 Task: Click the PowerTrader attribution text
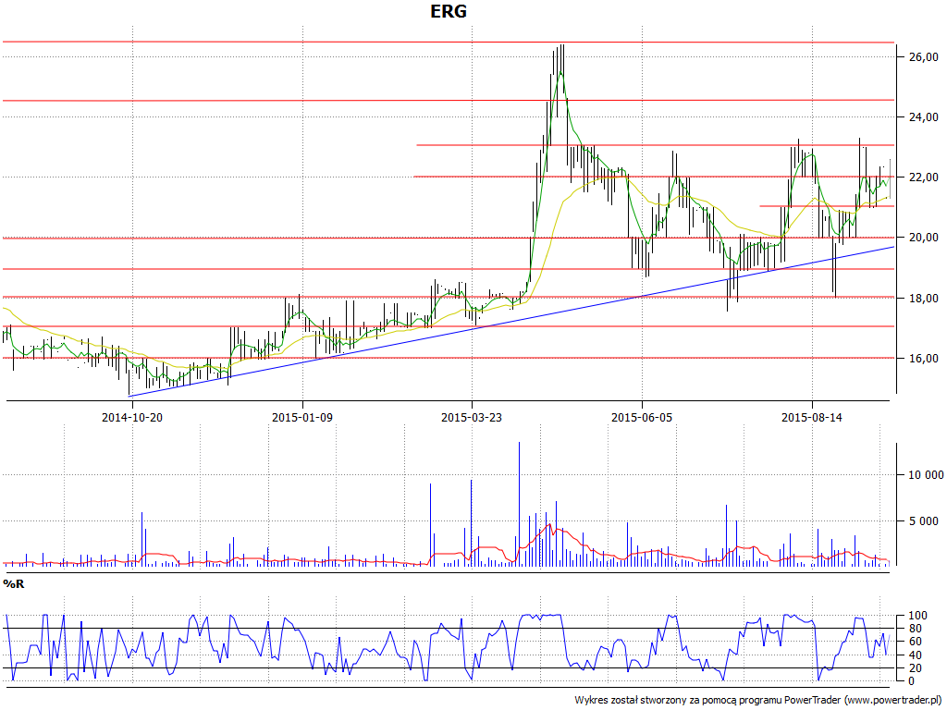tap(757, 701)
